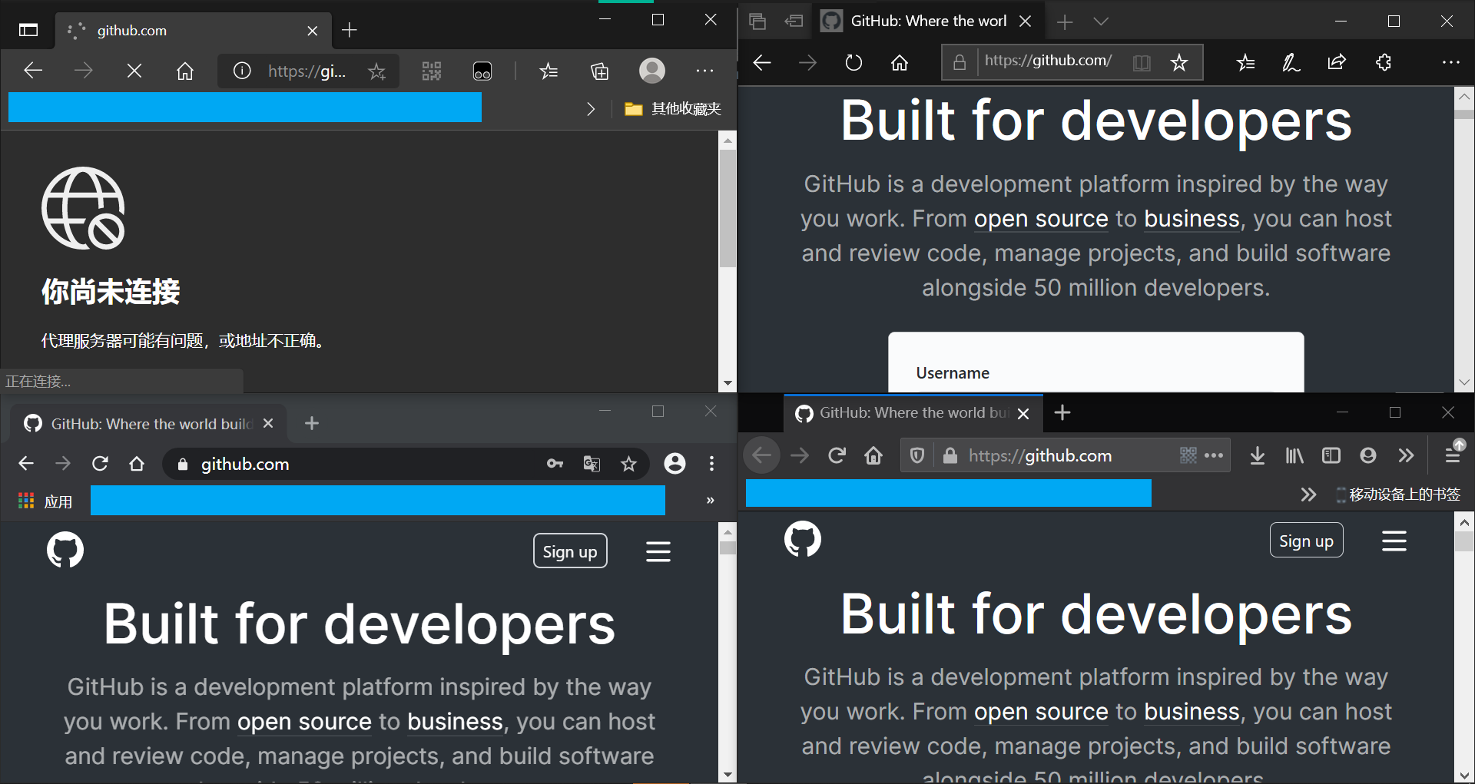Stop loading page in top-left Edge window
Viewport: 1475px width, 784px height.
pyautogui.click(x=134, y=71)
